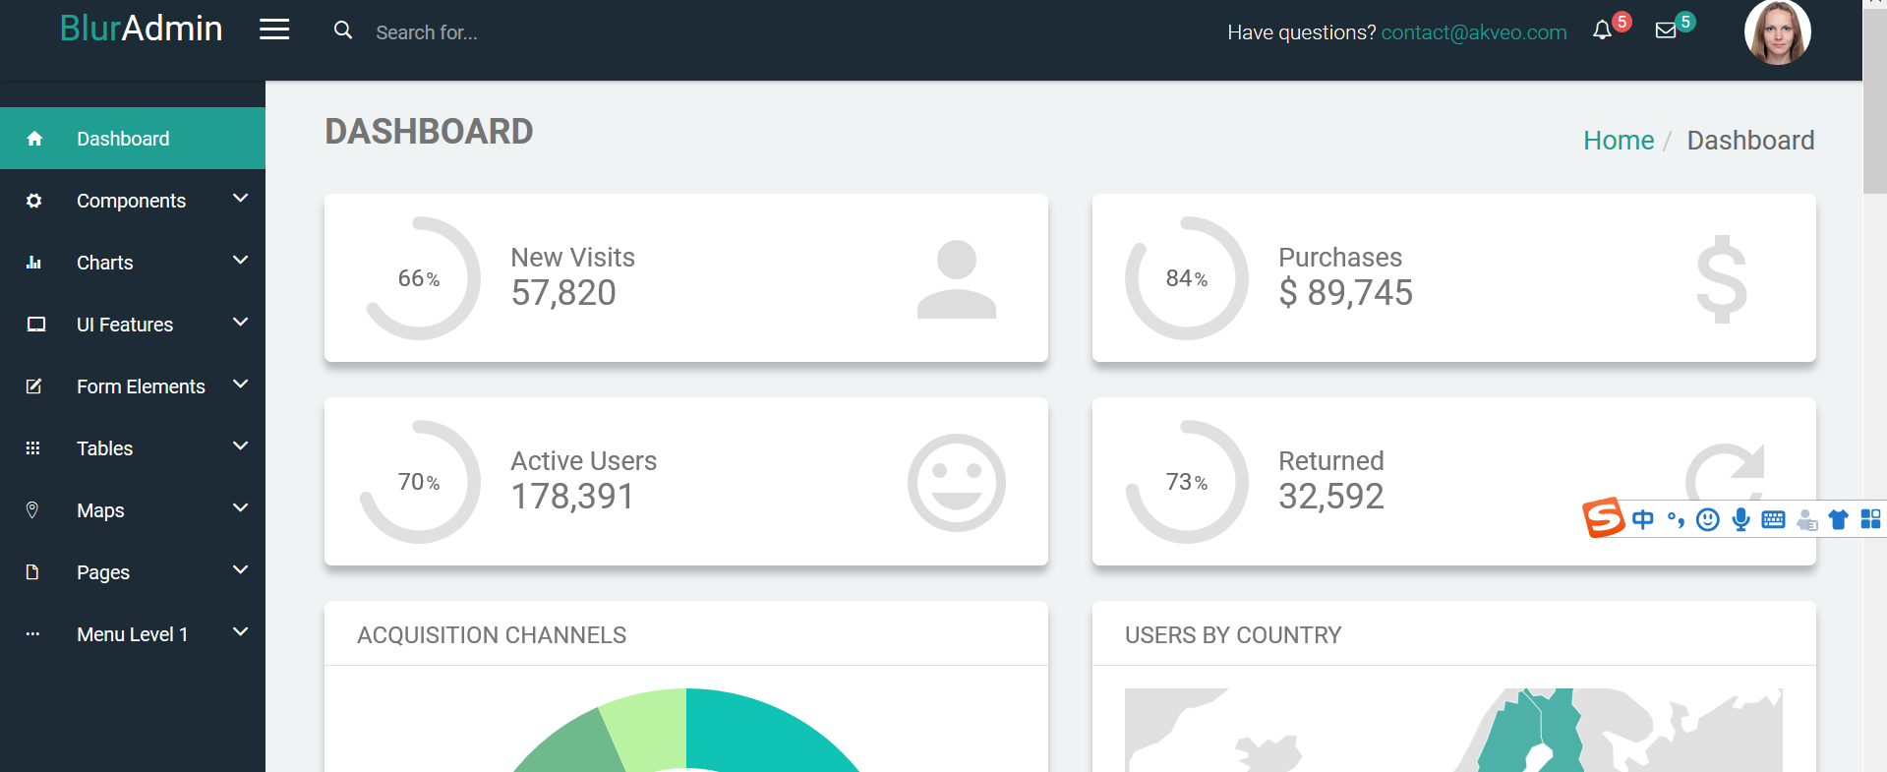Click the vertical page scrollbar thumb

pos(1874,98)
